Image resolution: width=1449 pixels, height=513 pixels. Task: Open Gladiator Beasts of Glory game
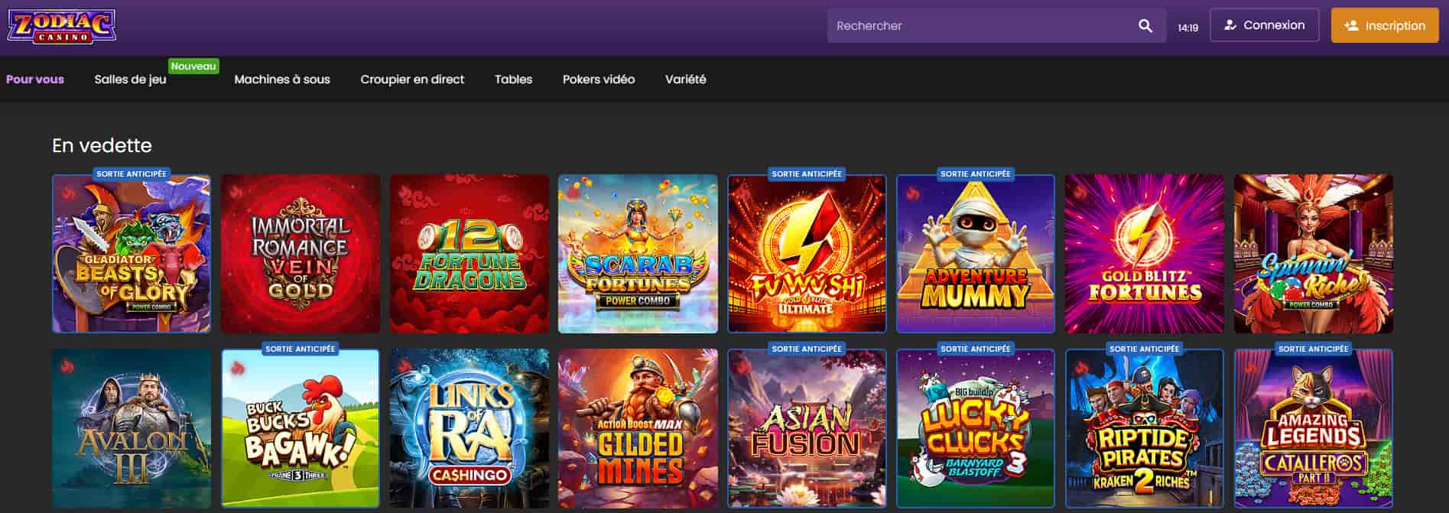pyautogui.click(x=132, y=254)
